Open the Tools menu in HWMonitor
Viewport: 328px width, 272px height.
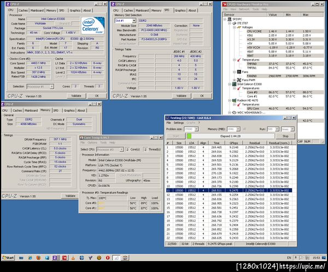255,9
